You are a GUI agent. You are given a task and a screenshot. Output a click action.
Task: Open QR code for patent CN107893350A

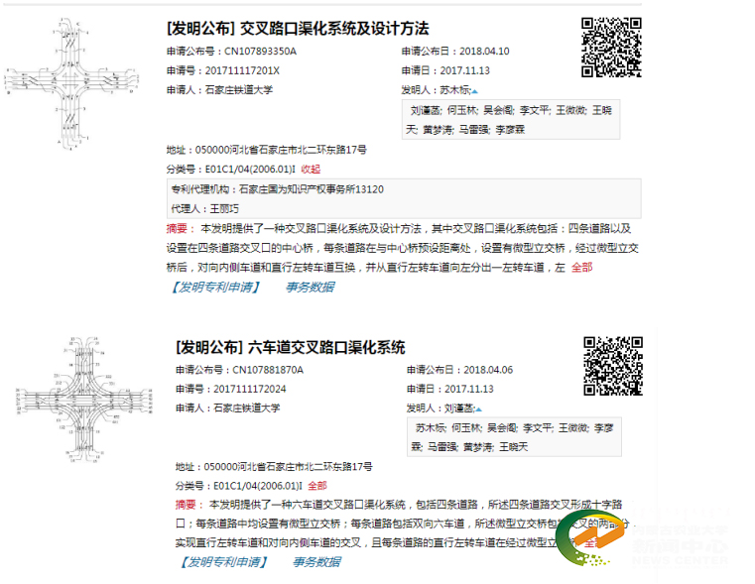[x=610, y=48]
